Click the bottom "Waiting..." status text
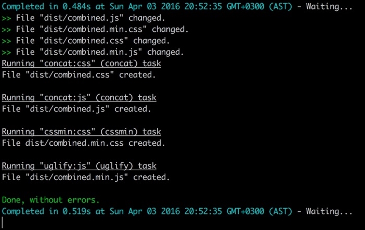 tap(329, 211)
